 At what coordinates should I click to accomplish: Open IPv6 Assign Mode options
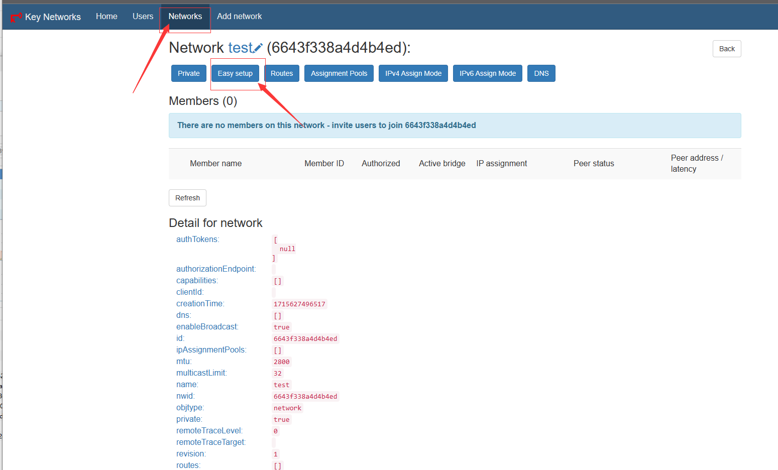pyautogui.click(x=487, y=73)
